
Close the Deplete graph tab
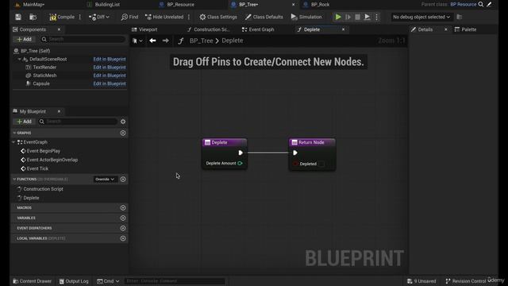point(344,29)
